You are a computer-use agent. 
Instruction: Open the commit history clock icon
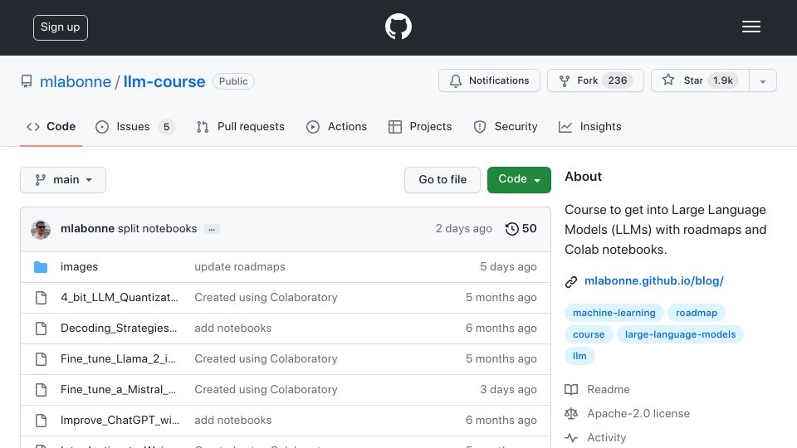[x=512, y=229]
